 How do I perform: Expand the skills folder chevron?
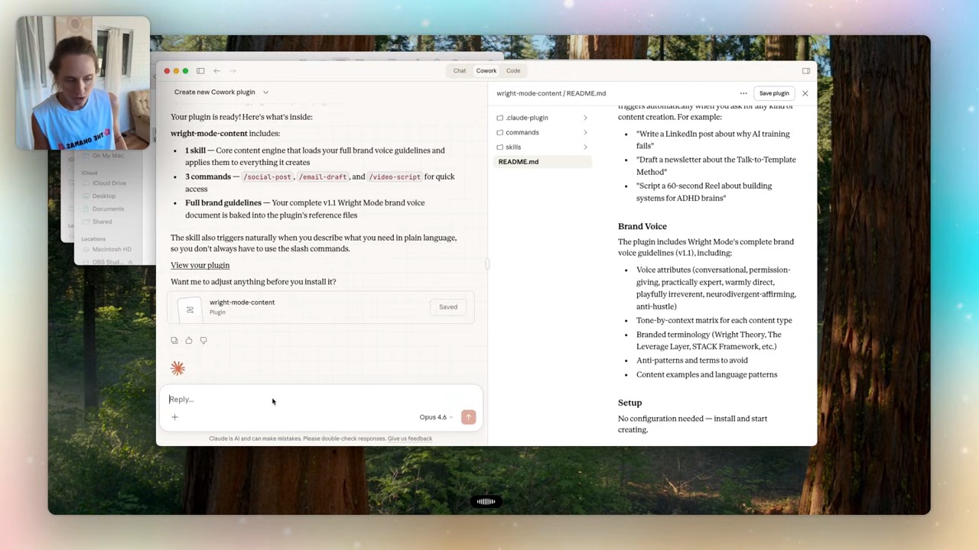point(585,147)
